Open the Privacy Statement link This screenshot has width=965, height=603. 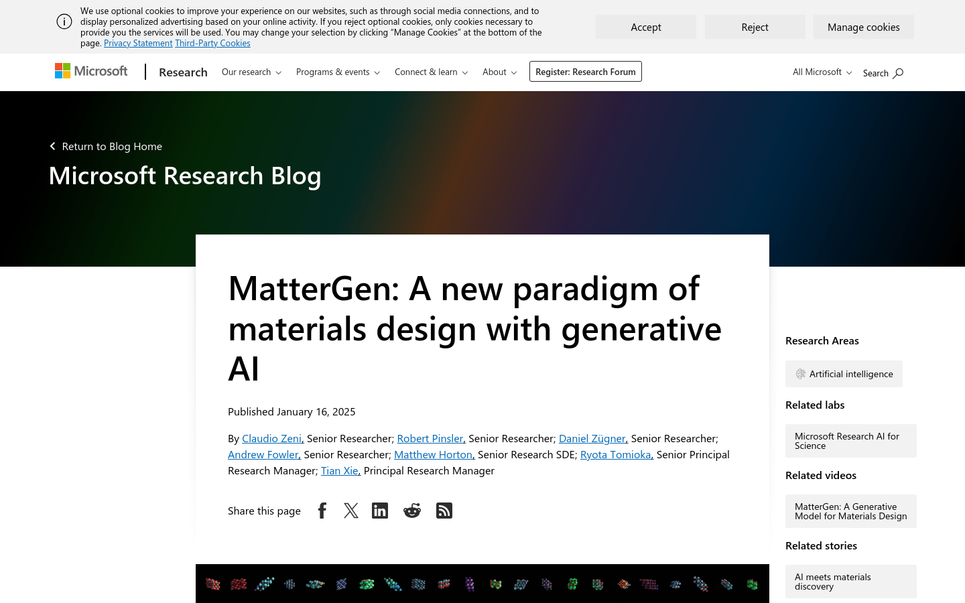(138, 43)
